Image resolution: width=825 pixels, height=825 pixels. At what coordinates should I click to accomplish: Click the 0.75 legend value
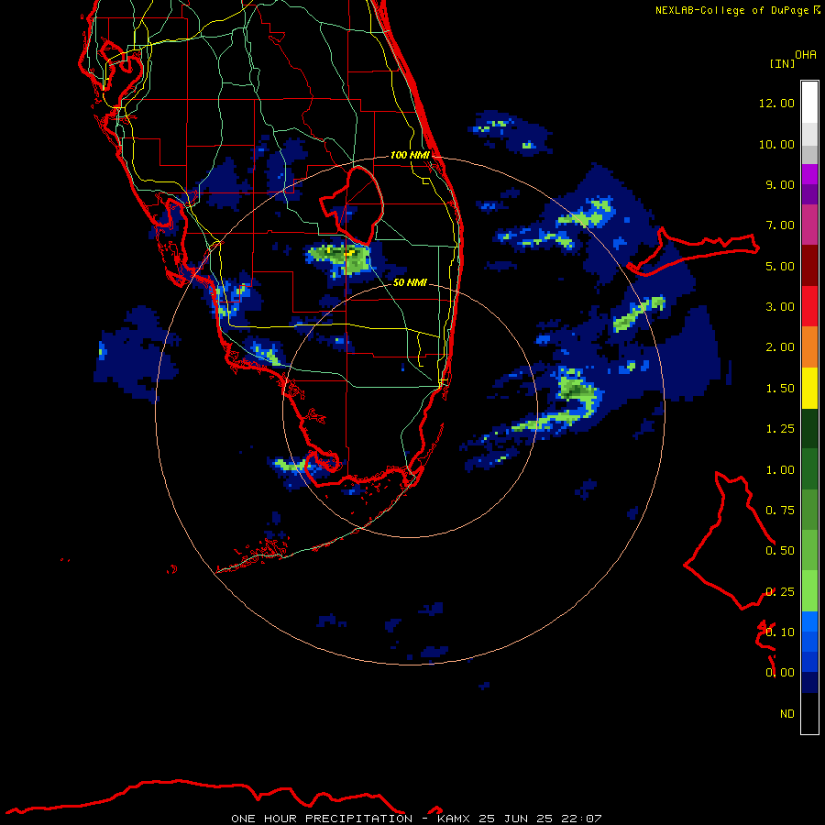click(x=779, y=511)
